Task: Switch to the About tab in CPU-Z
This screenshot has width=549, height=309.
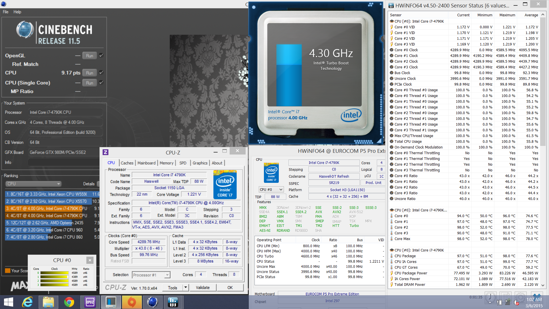Action: tap(217, 163)
